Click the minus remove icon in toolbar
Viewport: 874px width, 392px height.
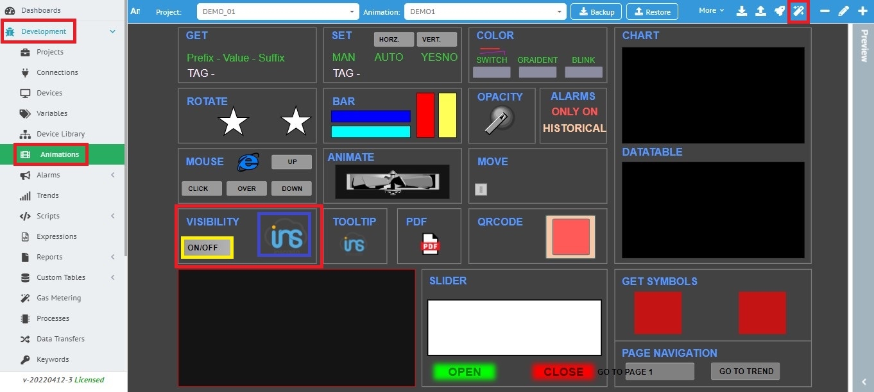coord(825,12)
